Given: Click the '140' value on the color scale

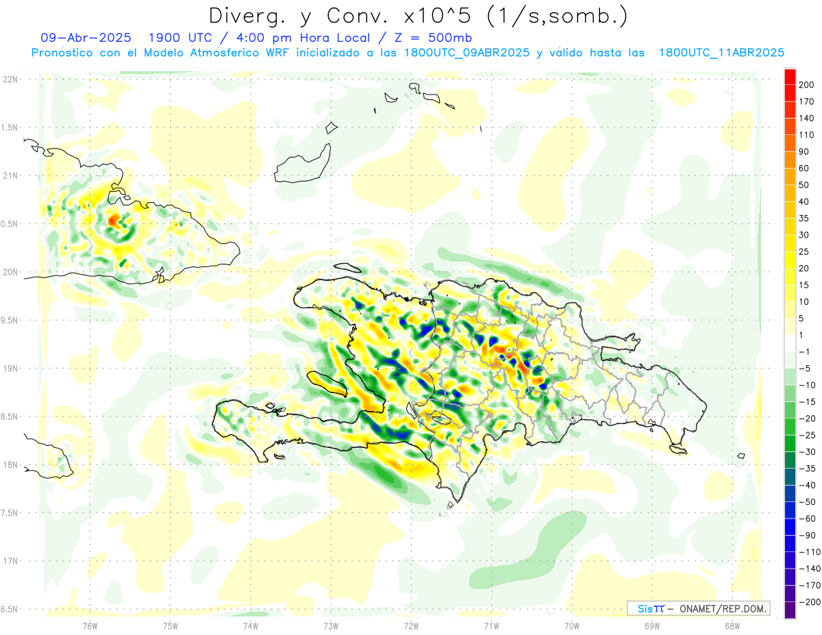Looking at the screenshot, I should click(x=806, y=119).
